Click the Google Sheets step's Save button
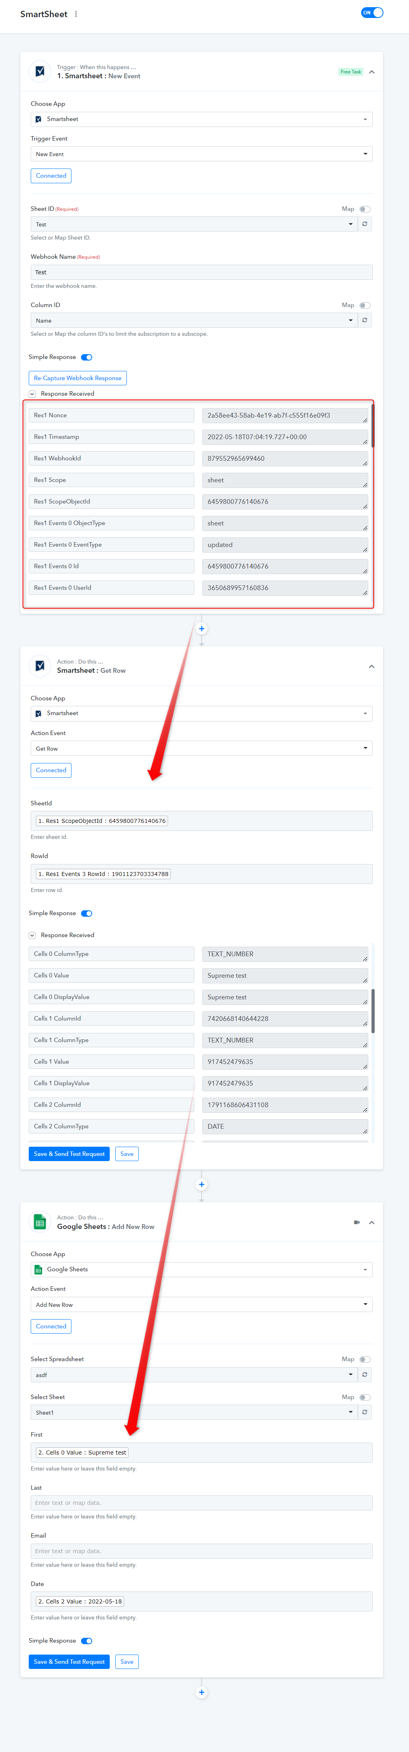This screenshot has height=1752, width=409. point(127,1662)
